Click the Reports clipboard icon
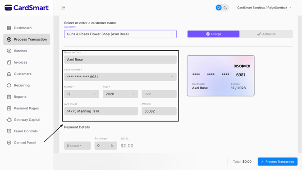 click(9, 97)
